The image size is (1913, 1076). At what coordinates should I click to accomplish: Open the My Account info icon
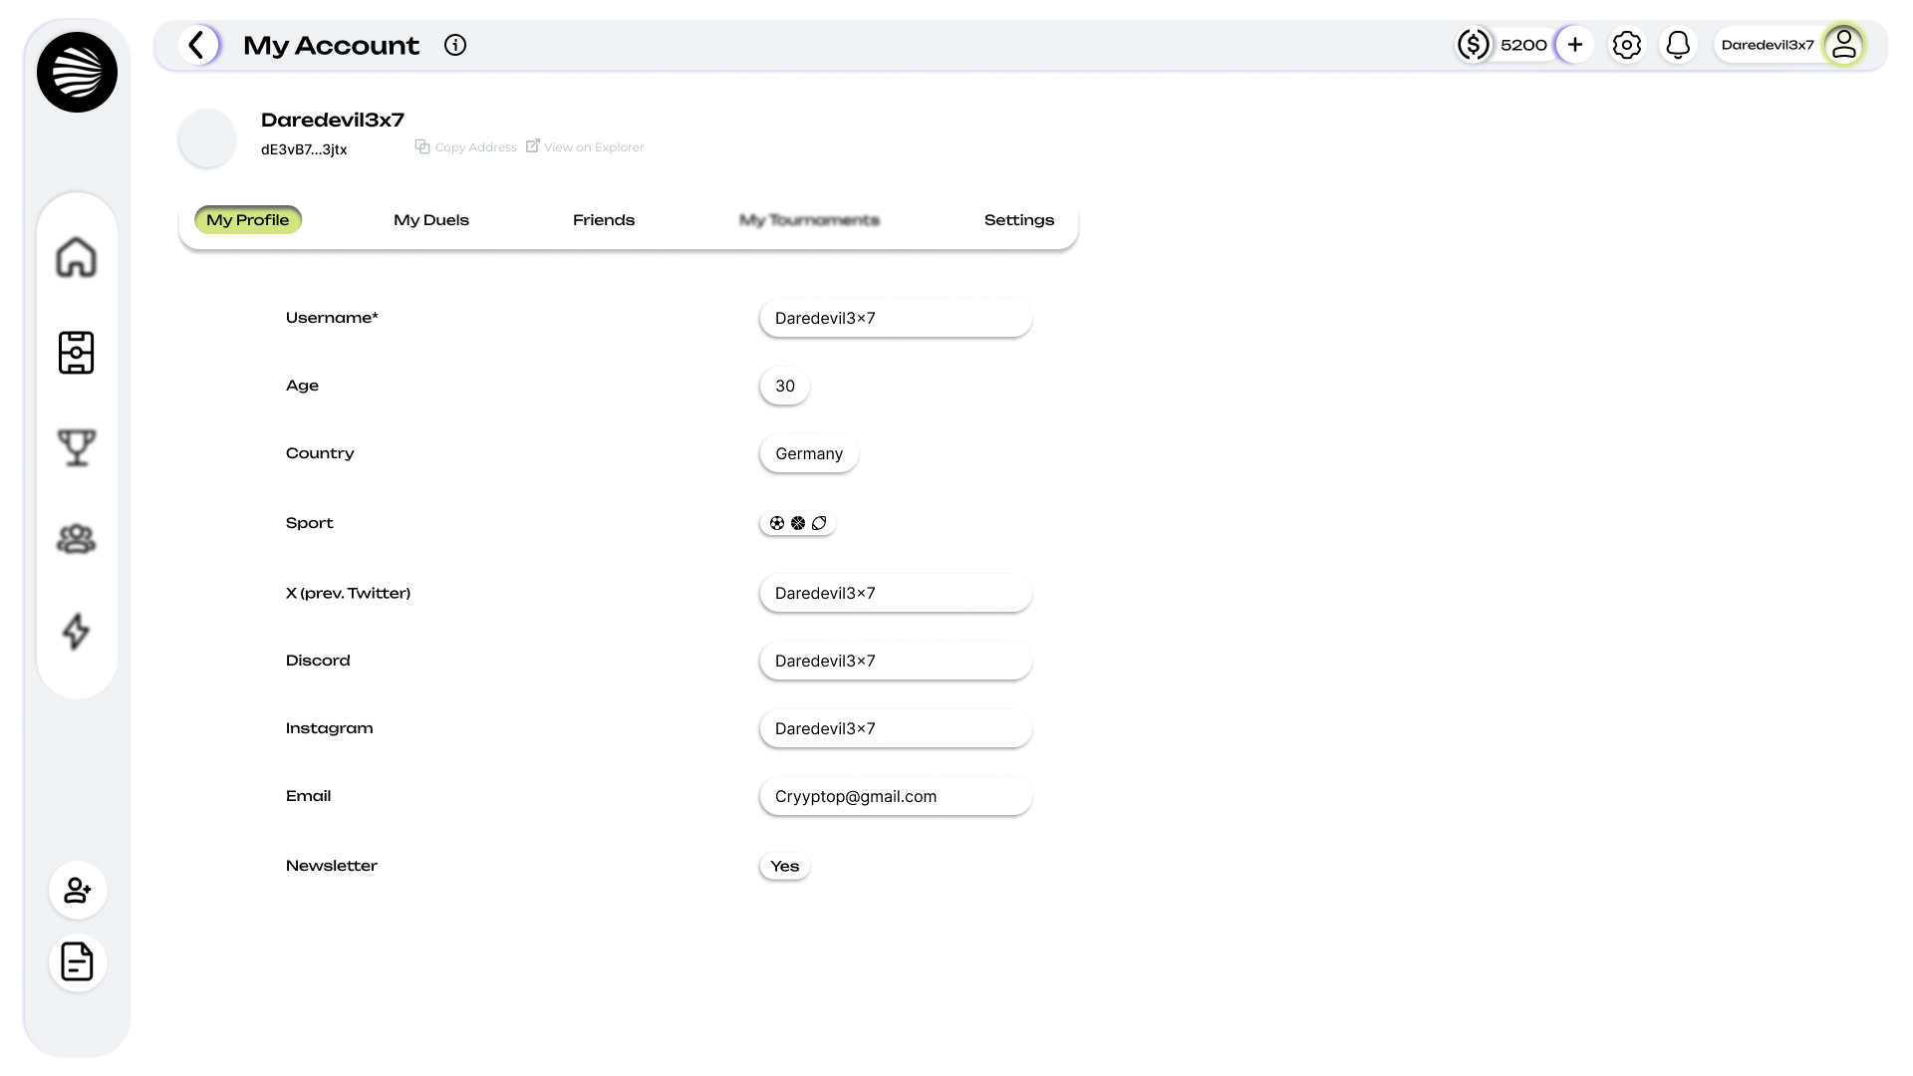(455, 45)
